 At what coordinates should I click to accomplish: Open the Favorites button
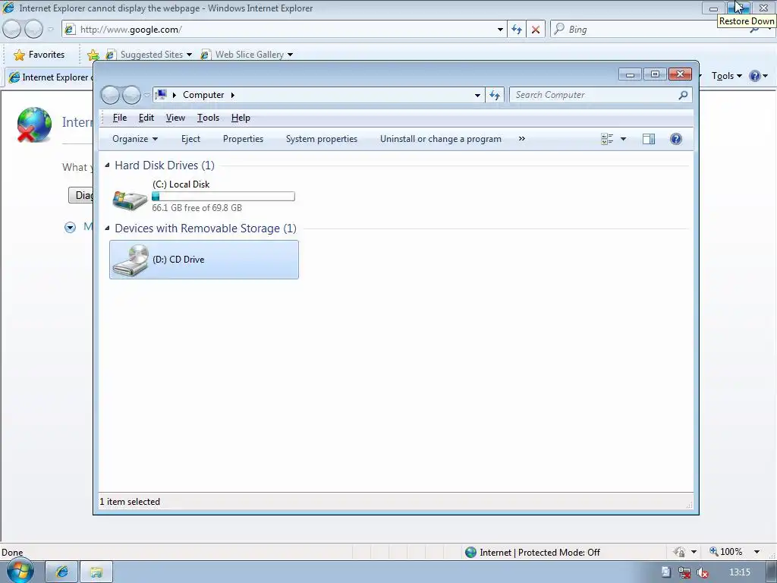coord(39,55)
